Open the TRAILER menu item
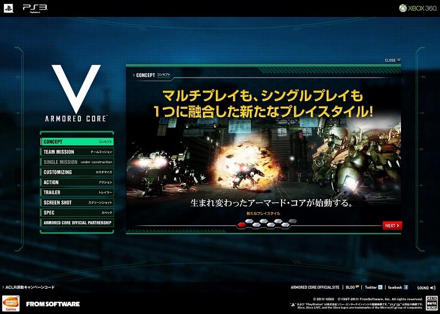 click(77, 192)
